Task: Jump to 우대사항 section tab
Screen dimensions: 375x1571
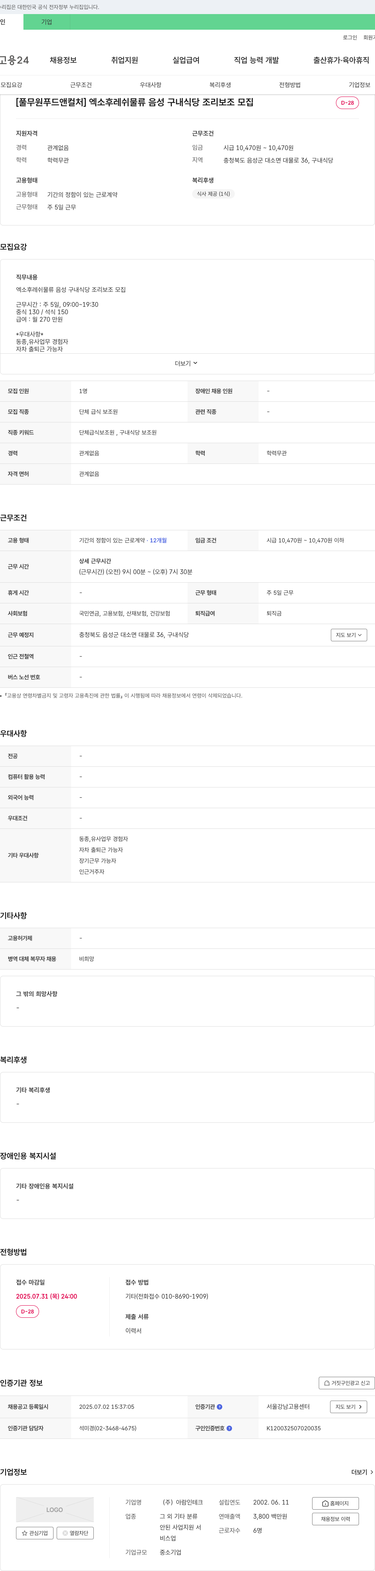Action: [151, 85]
